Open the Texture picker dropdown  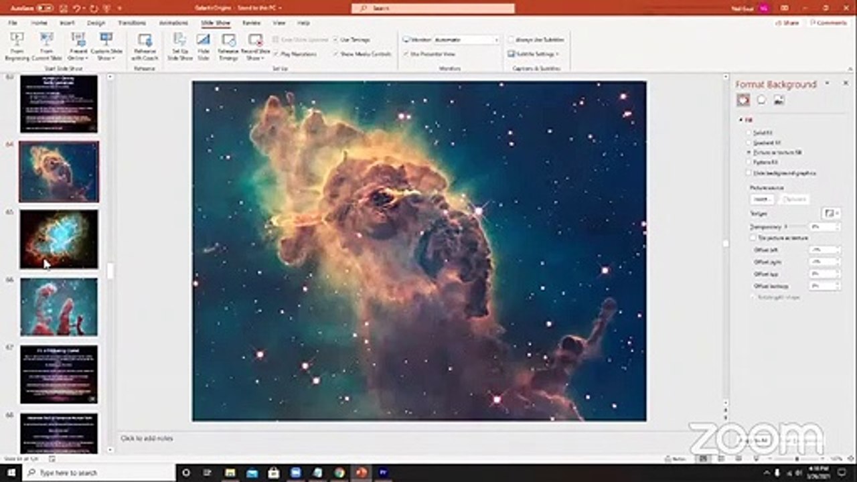(x=831, y=214)
